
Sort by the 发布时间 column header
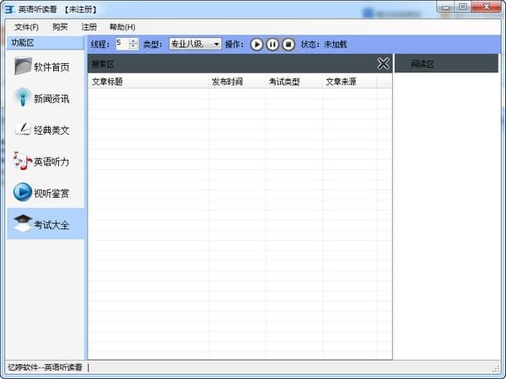237,82
